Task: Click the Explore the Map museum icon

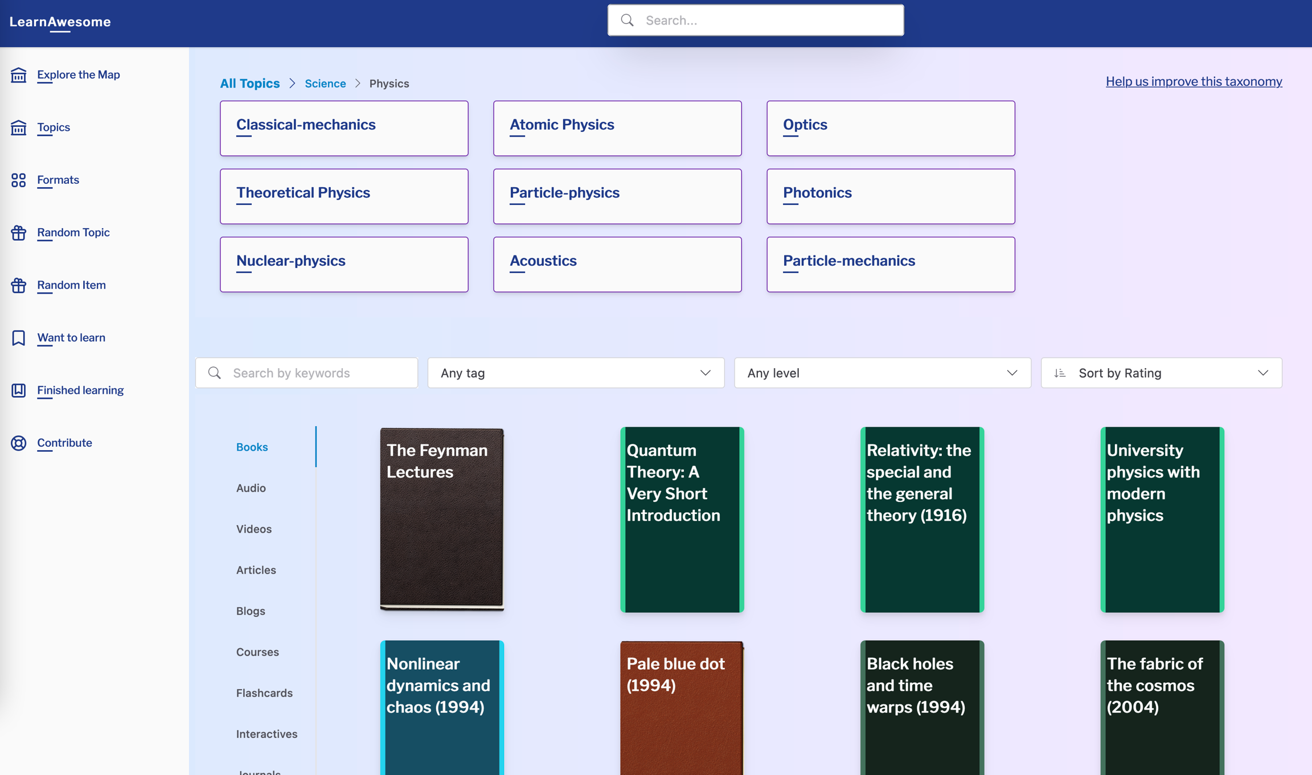Action: point(18,75)
